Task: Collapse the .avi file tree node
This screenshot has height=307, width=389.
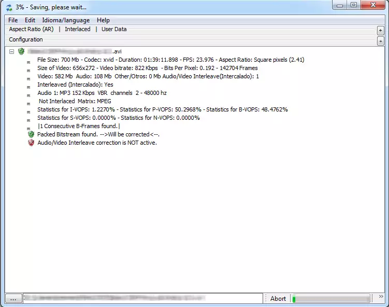Action: tap(12, 51)
